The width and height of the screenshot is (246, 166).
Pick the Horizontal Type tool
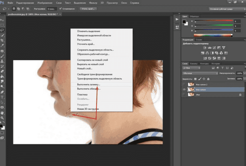click(2, 97)
